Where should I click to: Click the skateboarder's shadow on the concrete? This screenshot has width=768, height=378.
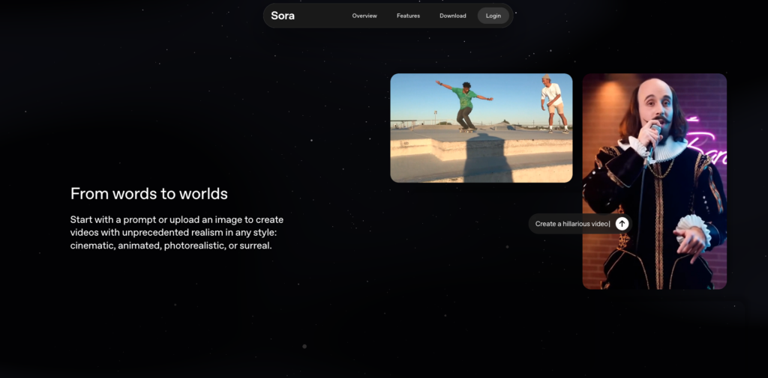coord(487,161)
